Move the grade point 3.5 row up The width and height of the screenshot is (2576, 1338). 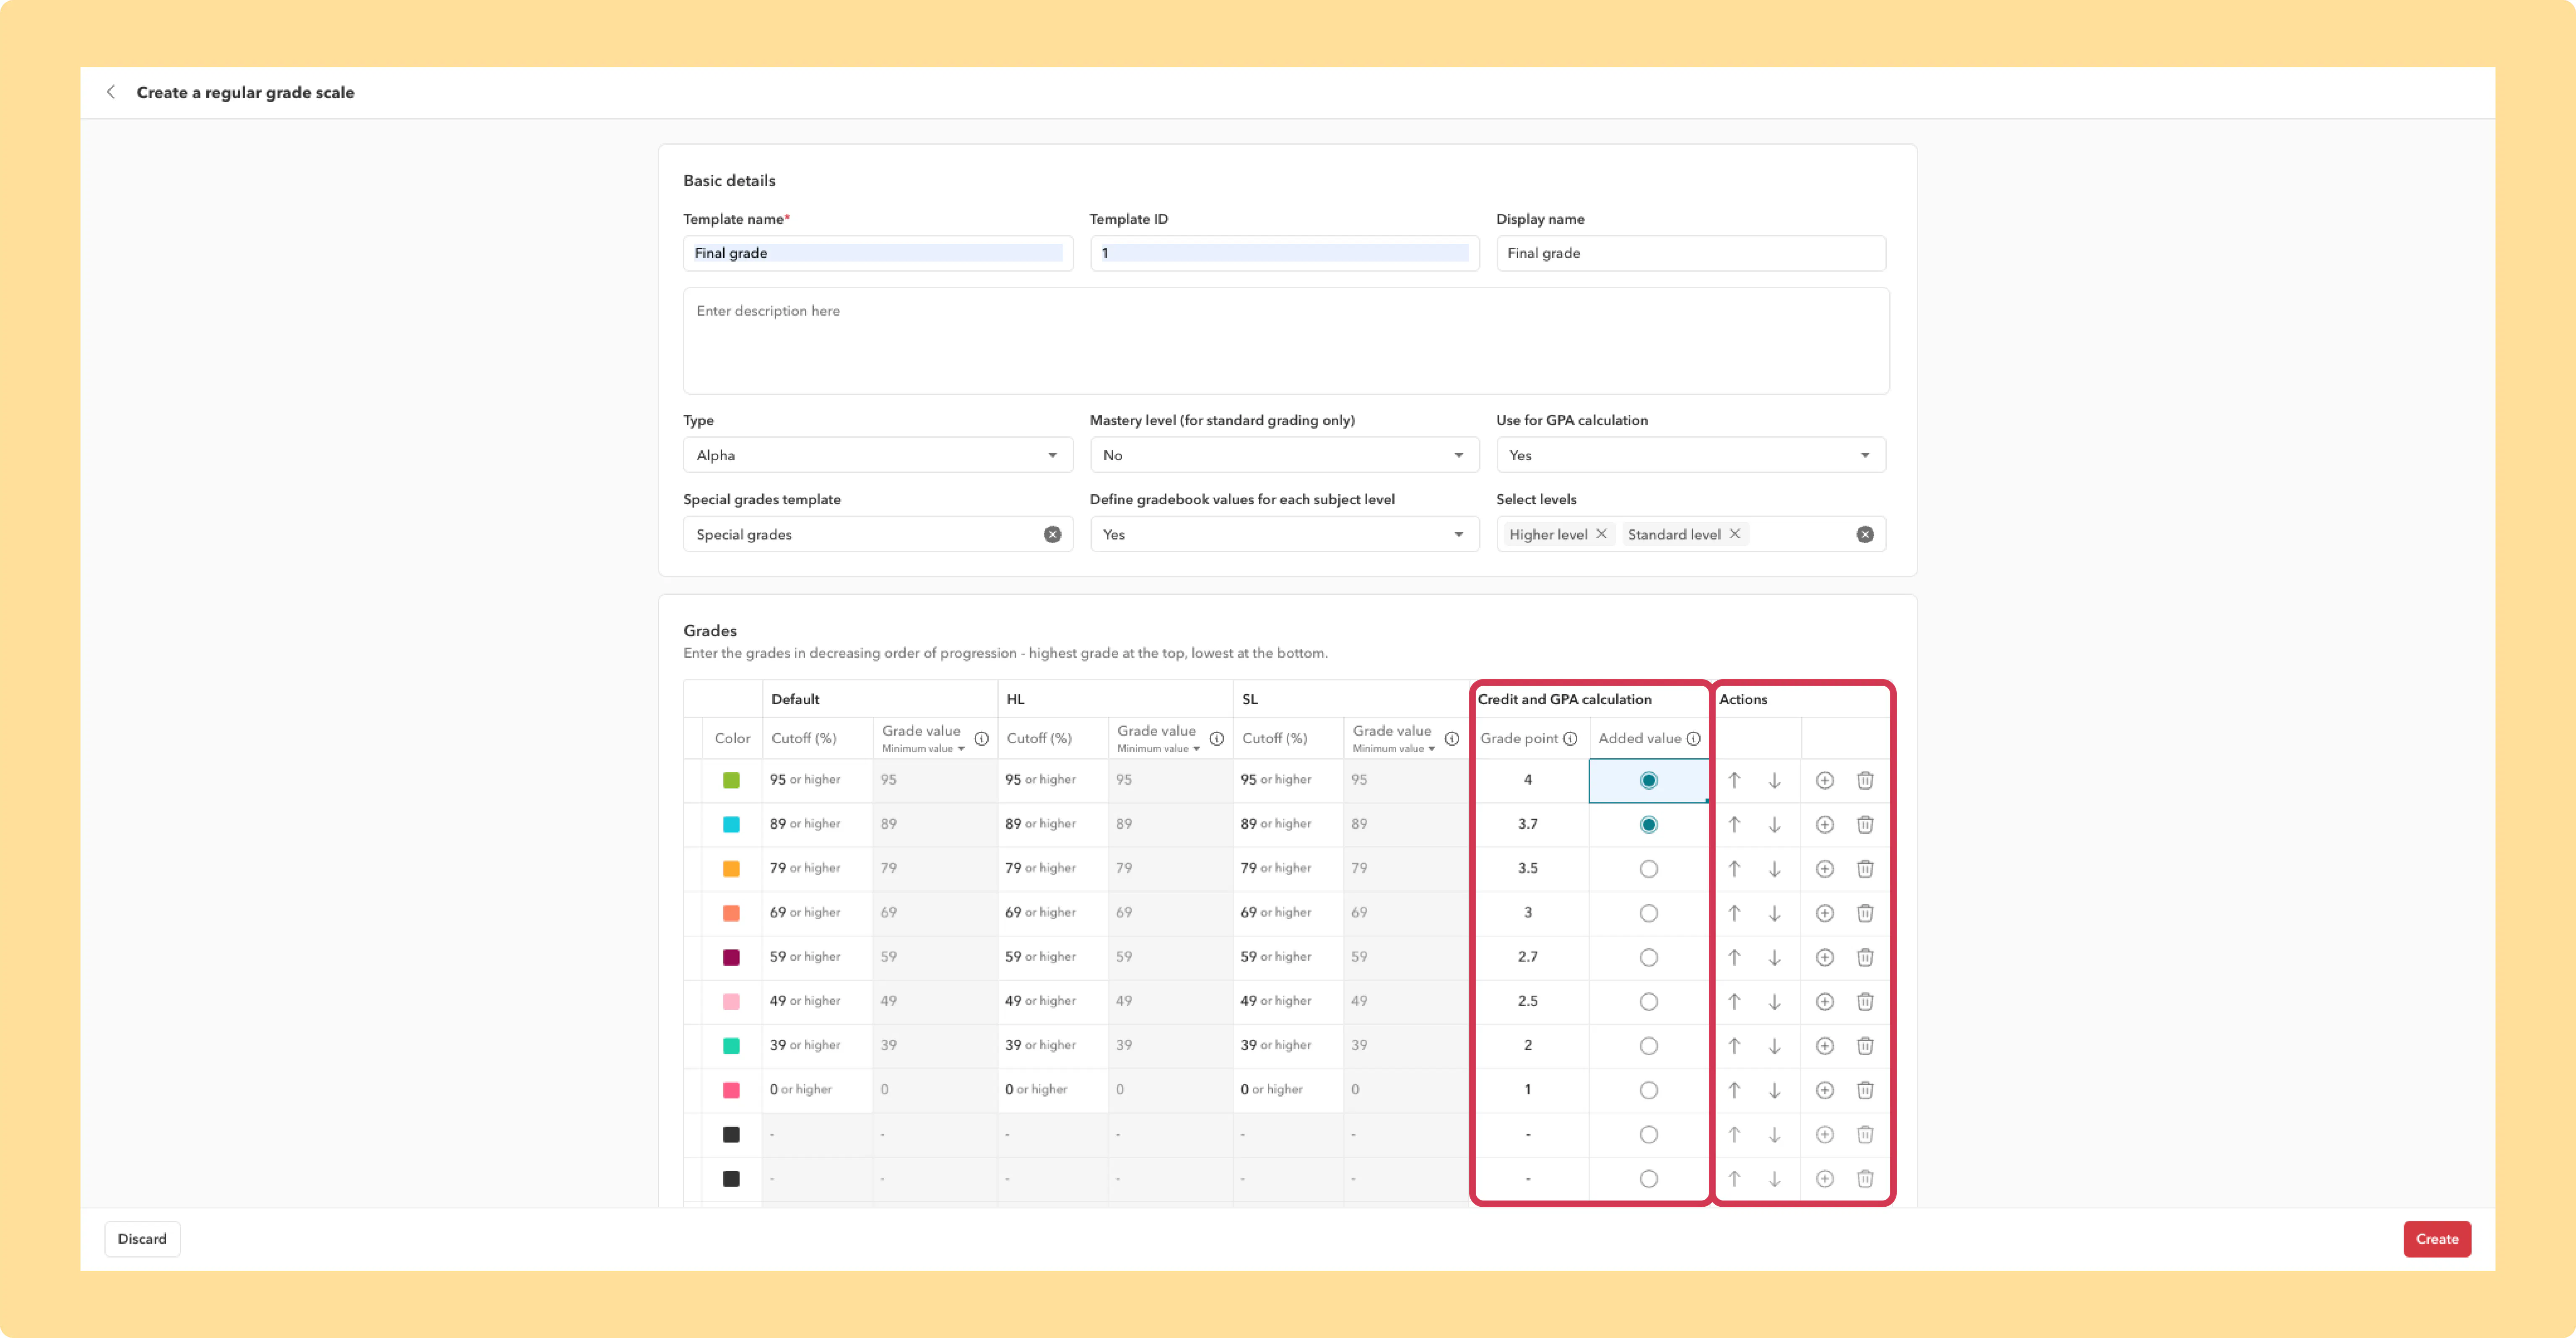coord(1734,869)
